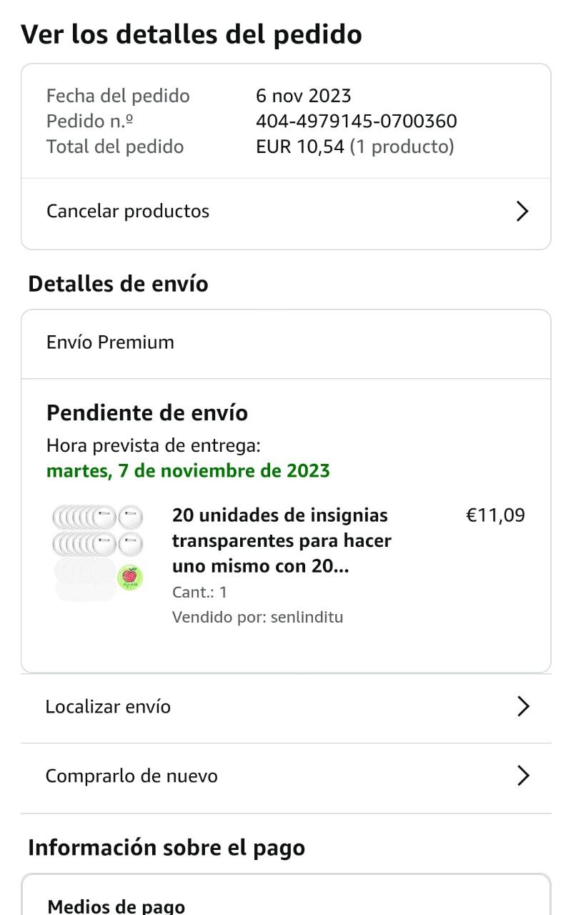Click the order number 404-4979145-0700360
Viewport: 571px width, 915px height.
(x=357, y=122)
